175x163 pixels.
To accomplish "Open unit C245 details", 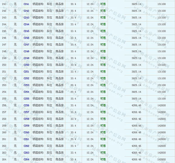I will (x=26, y=31).
